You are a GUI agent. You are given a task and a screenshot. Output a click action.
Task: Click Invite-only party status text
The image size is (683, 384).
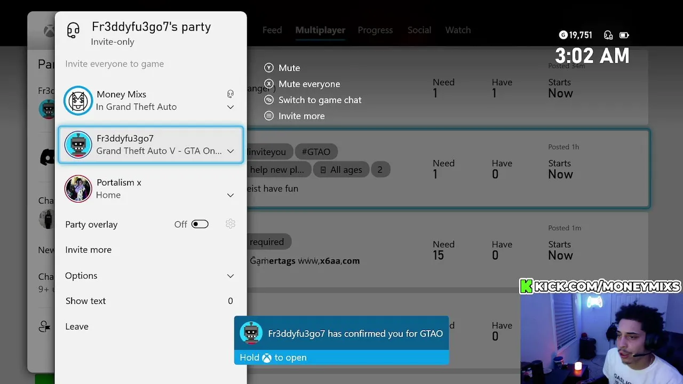(113, 42)
